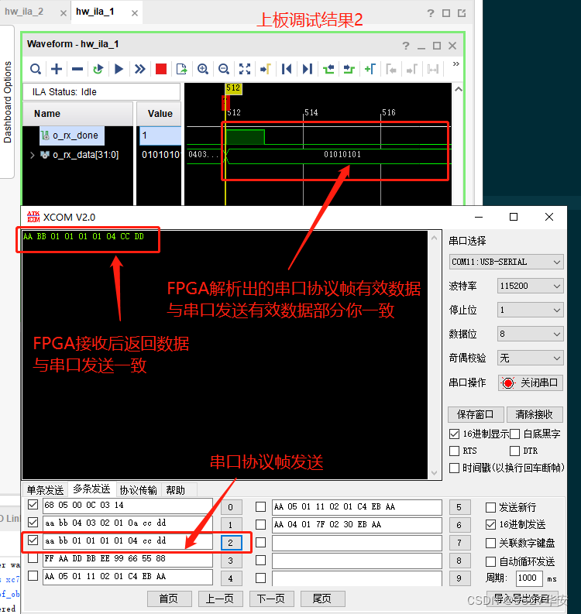
Task: Click the empty send field for row 7
Action: tap(357, 543)
